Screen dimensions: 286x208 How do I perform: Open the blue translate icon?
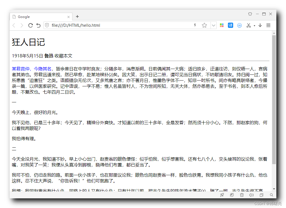pyautogui.click(x=231, y=25)
